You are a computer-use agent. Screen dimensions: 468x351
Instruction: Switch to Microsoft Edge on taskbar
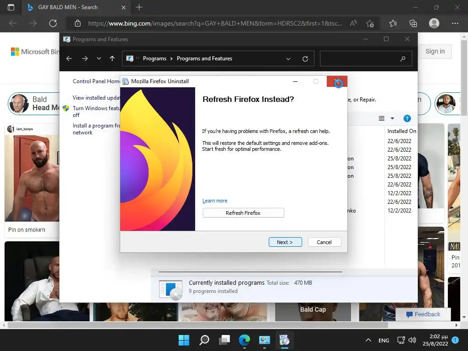(245, 340)
